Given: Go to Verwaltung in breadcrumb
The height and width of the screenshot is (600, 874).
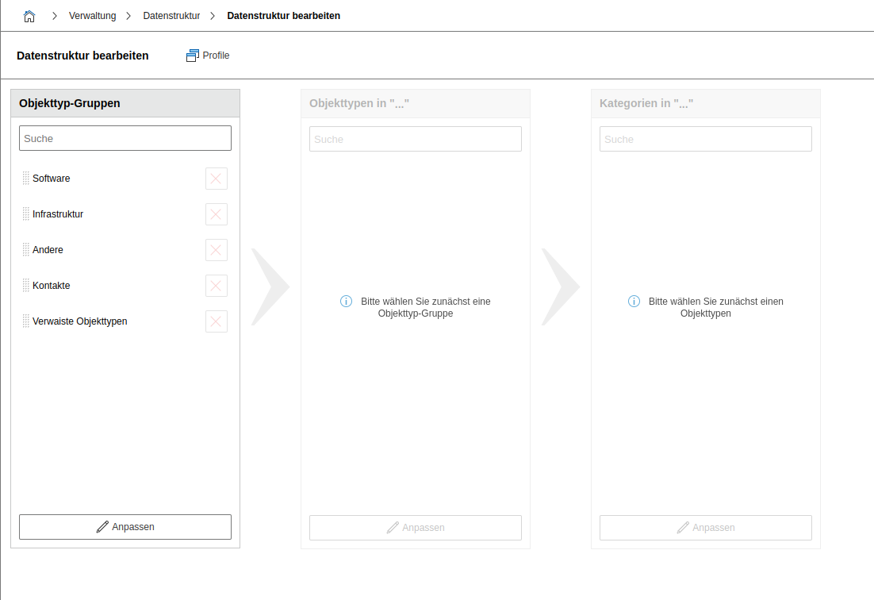Looking at the screenshot, I should tap(92, 16).
